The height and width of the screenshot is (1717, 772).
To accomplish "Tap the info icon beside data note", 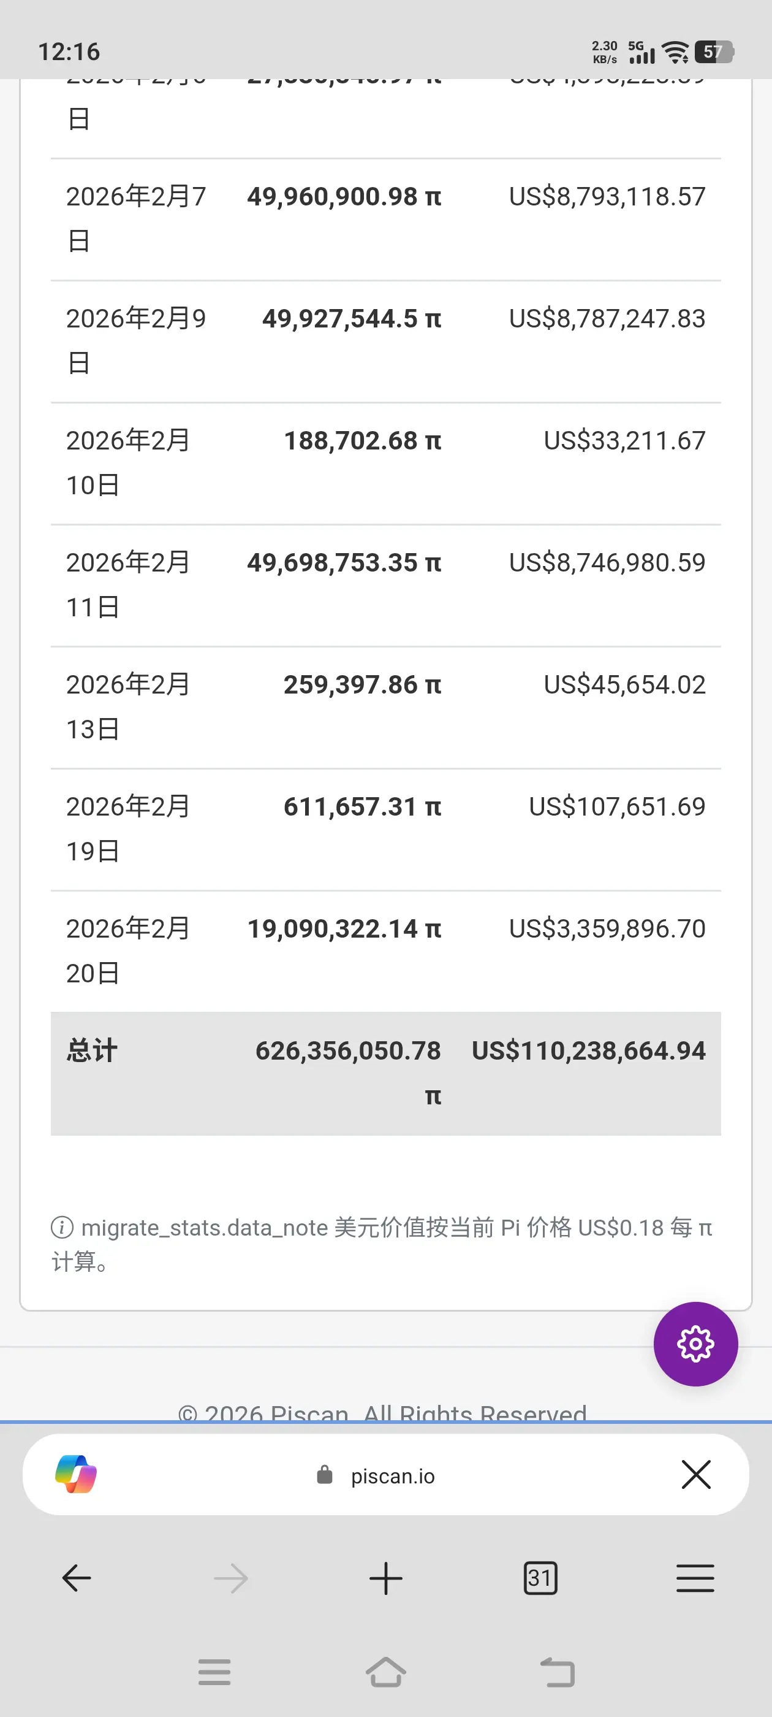I will pyautogui.click(x=62, y=1226).
